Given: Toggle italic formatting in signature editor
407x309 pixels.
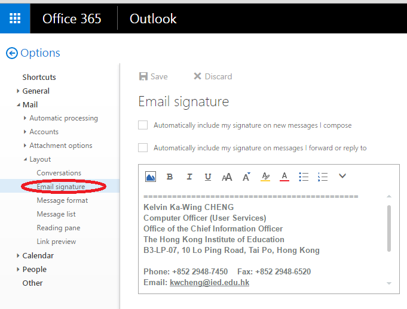Looking at the screenshot, I should pos(189,177).
